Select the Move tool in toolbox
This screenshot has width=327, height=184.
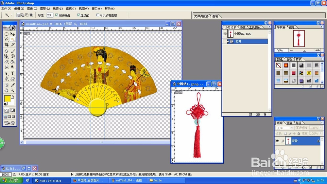click(x=13, y=34)
